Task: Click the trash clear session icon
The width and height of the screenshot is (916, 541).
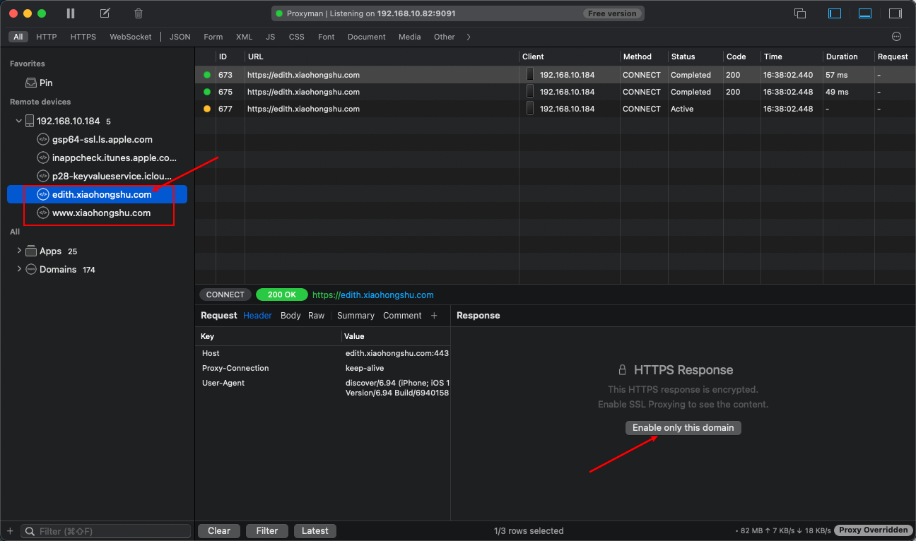Action: coord(139,13)
